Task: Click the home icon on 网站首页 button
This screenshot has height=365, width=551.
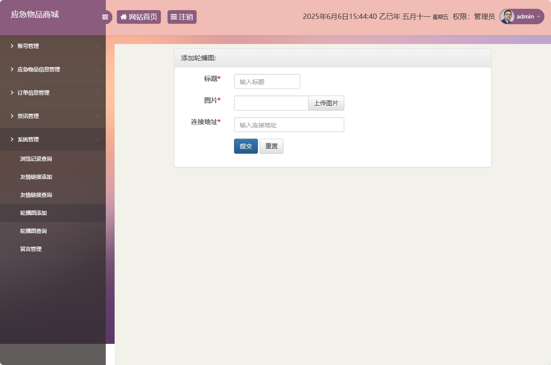Action: [x=123, y=17]
